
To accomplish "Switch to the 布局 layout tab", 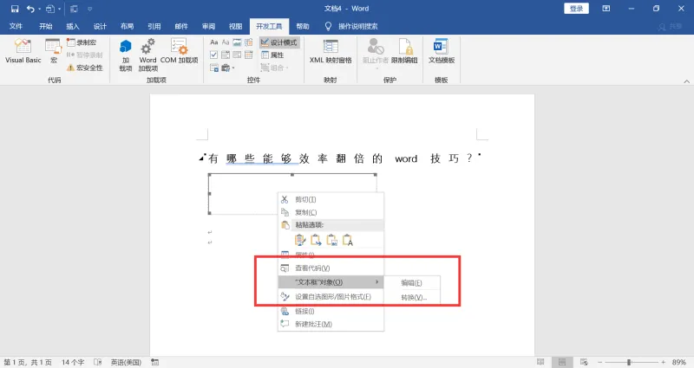I will point(127,26).
